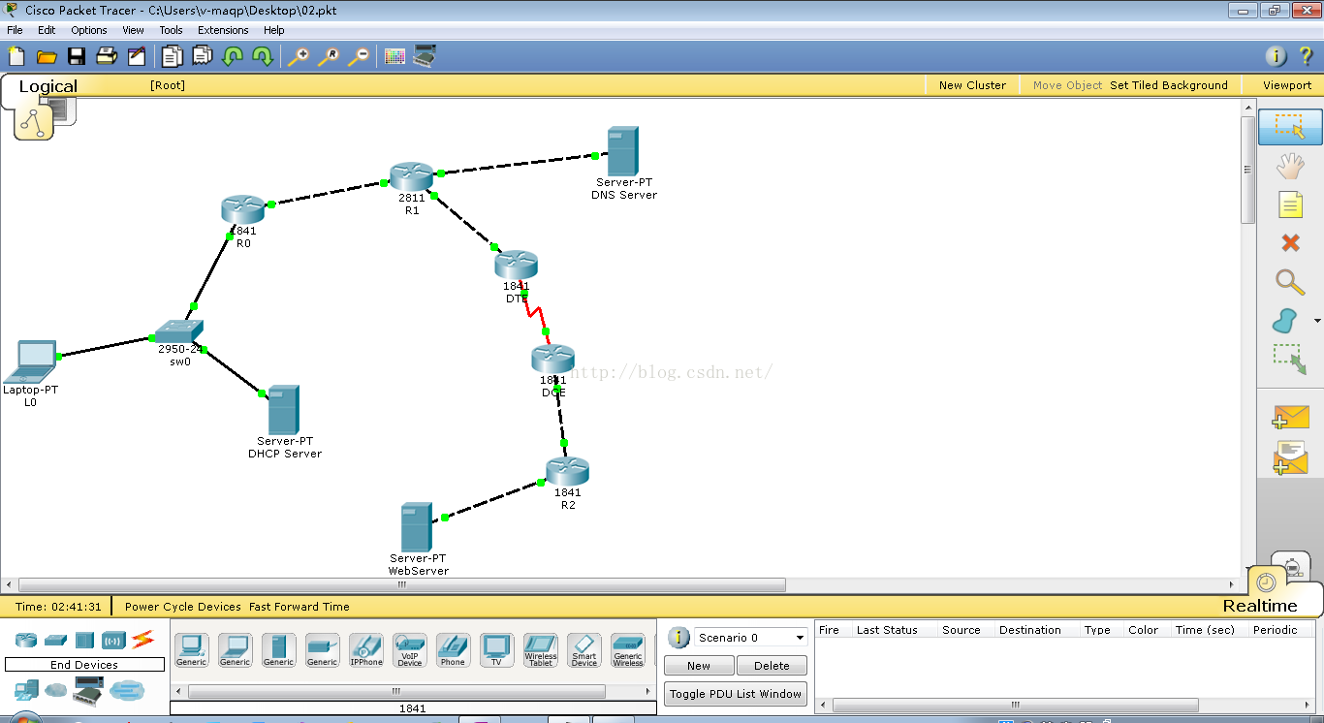Create a new file from toolbar

[16, 57]
